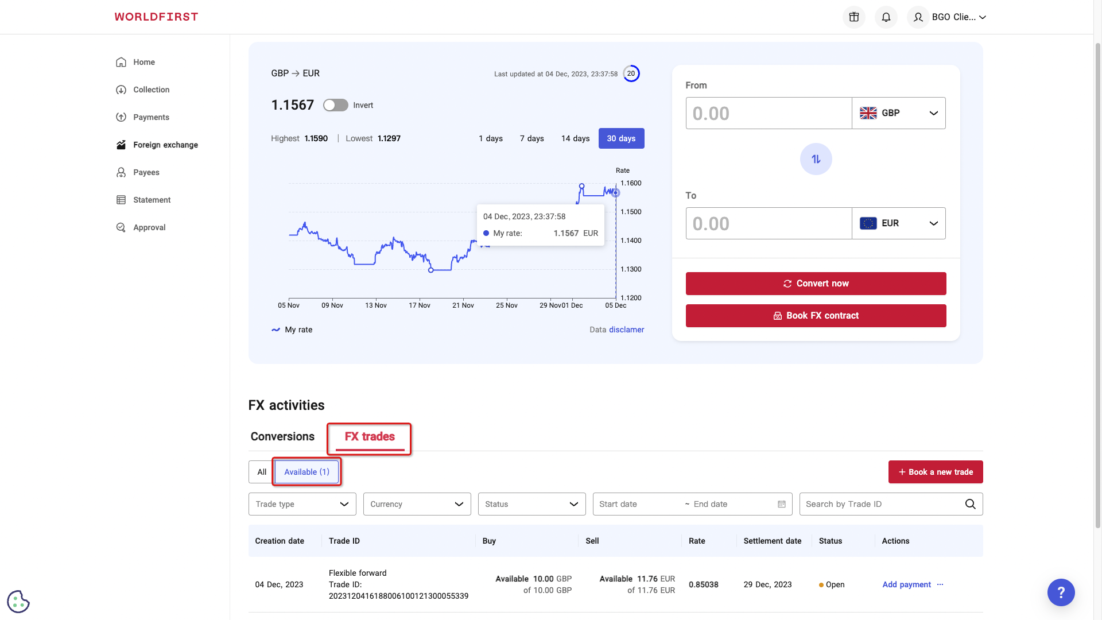Click the search magnifier icon
1102x620 pixels.
point(970,504)
